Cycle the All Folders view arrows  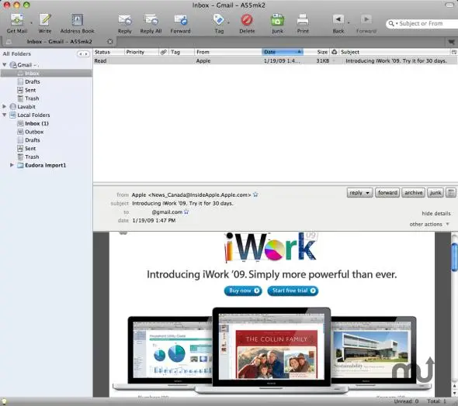coord(83,54)
